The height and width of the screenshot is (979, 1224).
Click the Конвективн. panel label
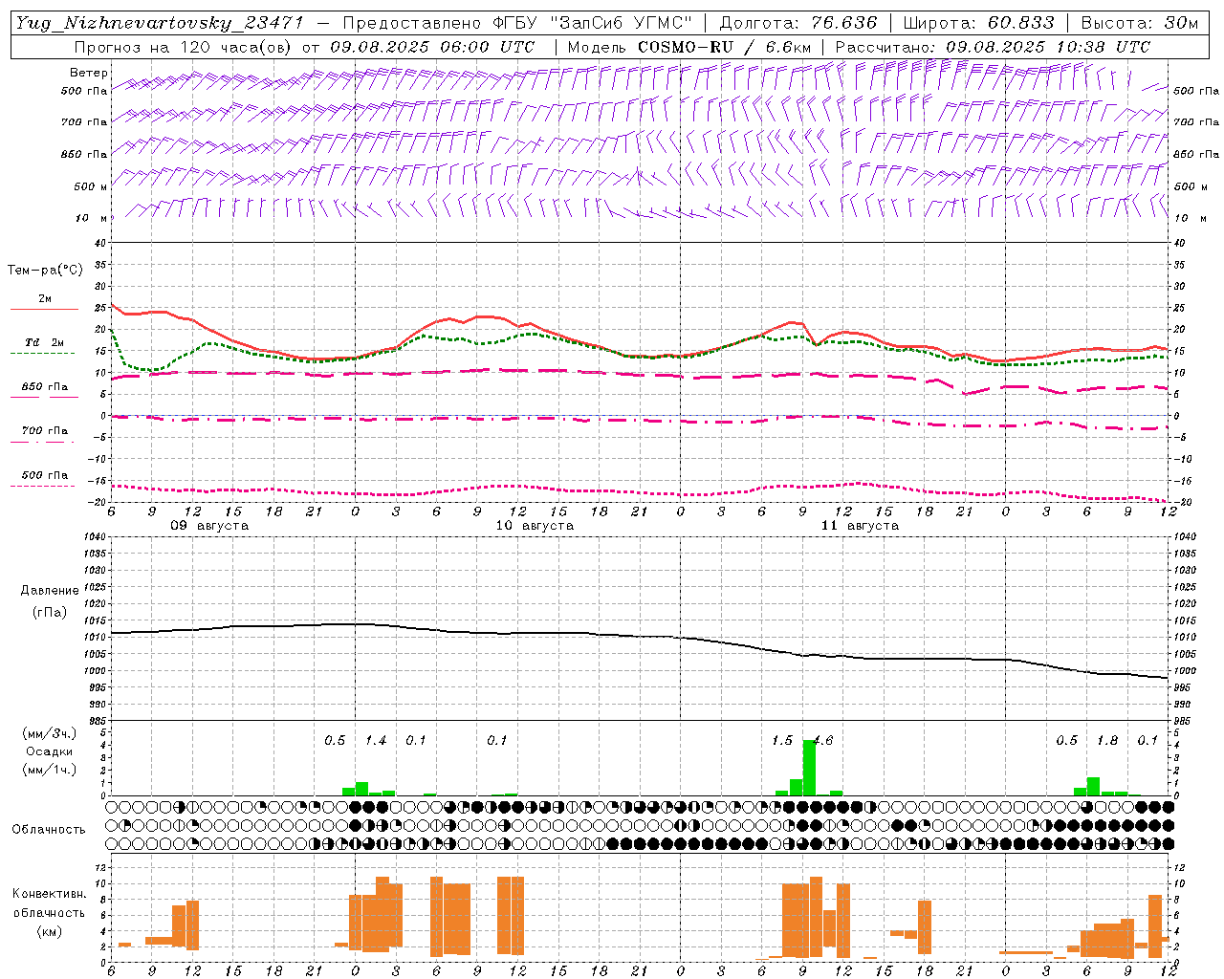[x=49, y=894]
